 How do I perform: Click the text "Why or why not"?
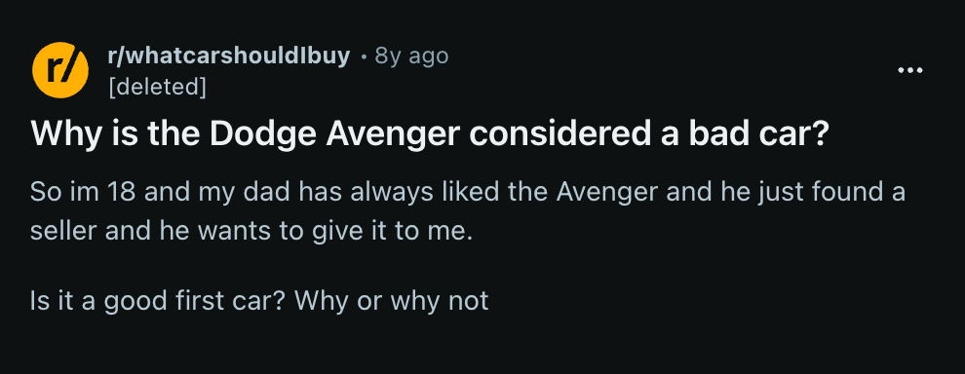coord(392,301)
